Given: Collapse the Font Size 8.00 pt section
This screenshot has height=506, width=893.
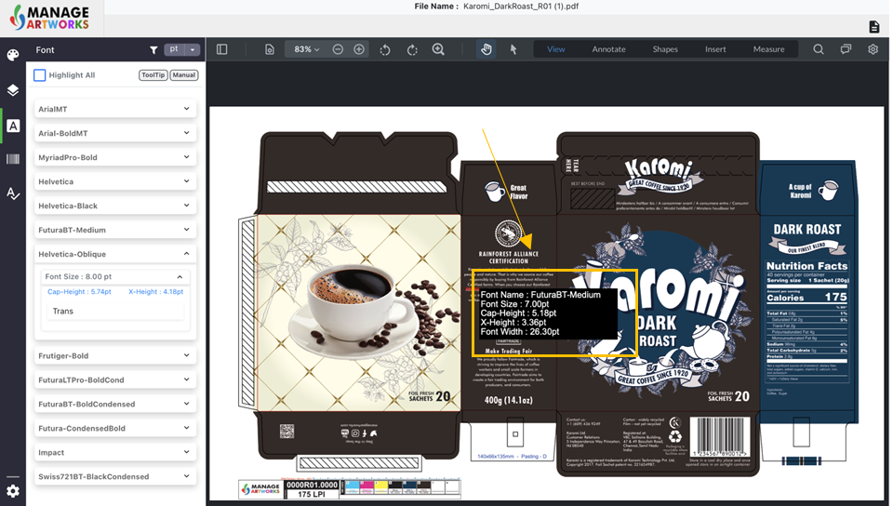Looking at the screenshot, I should pyautogui.click(x=115, y=276).
